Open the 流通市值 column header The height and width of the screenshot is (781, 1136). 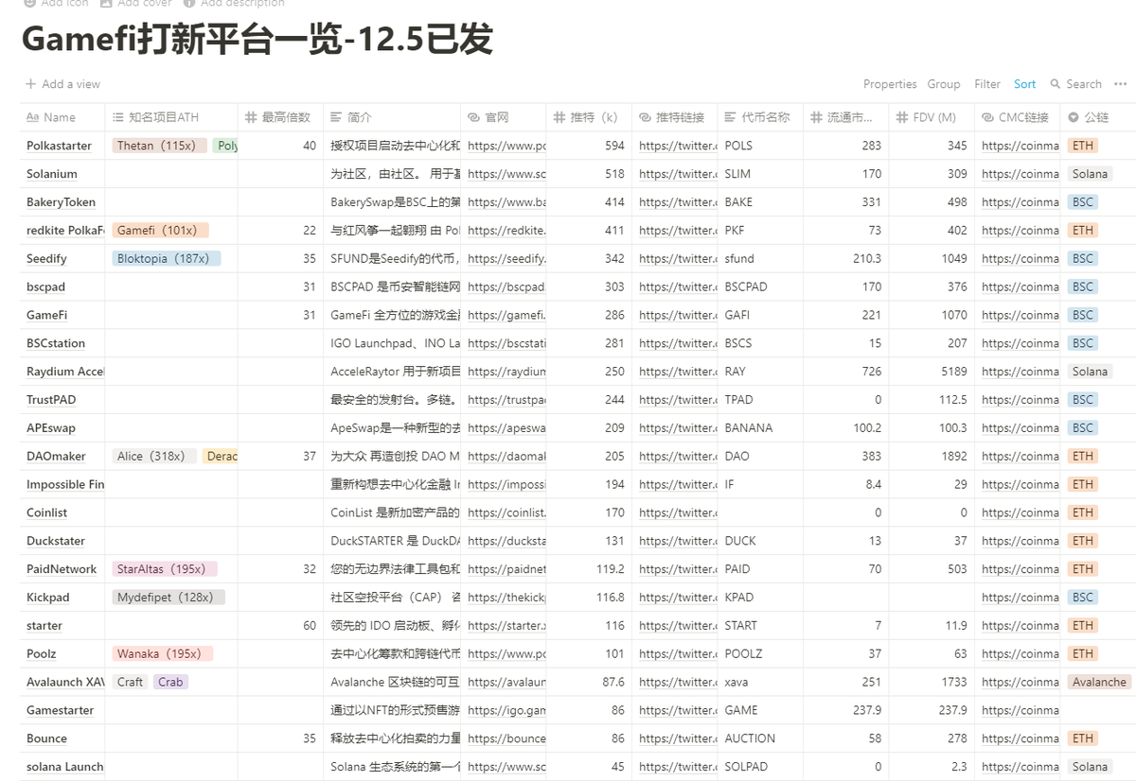pyautogui.click(x=846, y=117)
